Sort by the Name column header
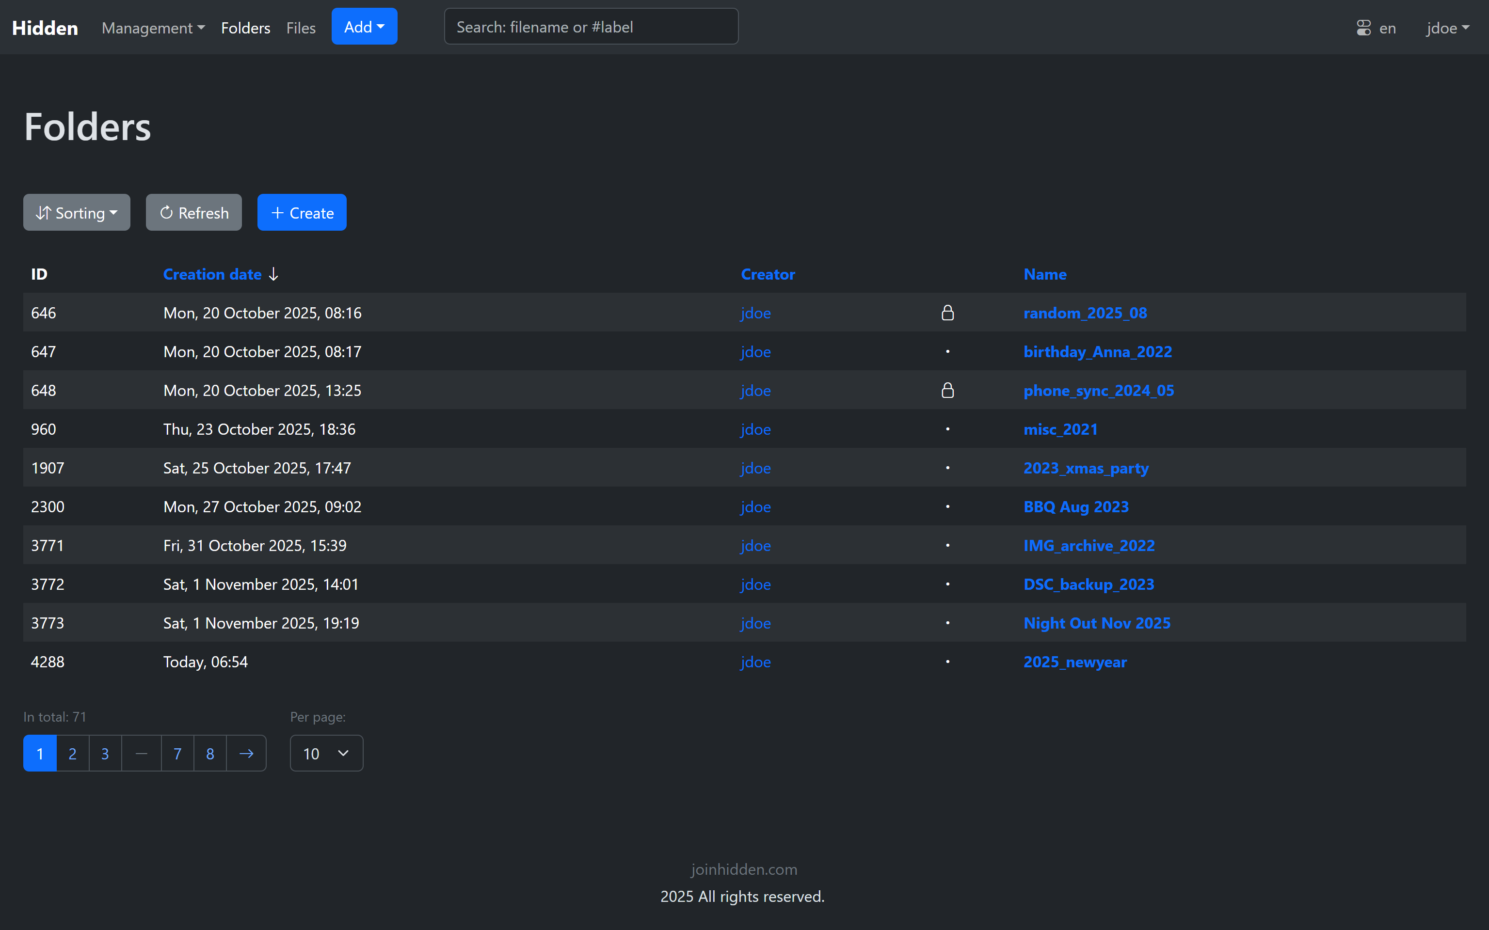 coord(1045,274)
